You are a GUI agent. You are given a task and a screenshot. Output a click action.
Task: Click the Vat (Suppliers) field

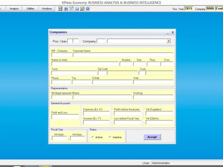point(159,113)
